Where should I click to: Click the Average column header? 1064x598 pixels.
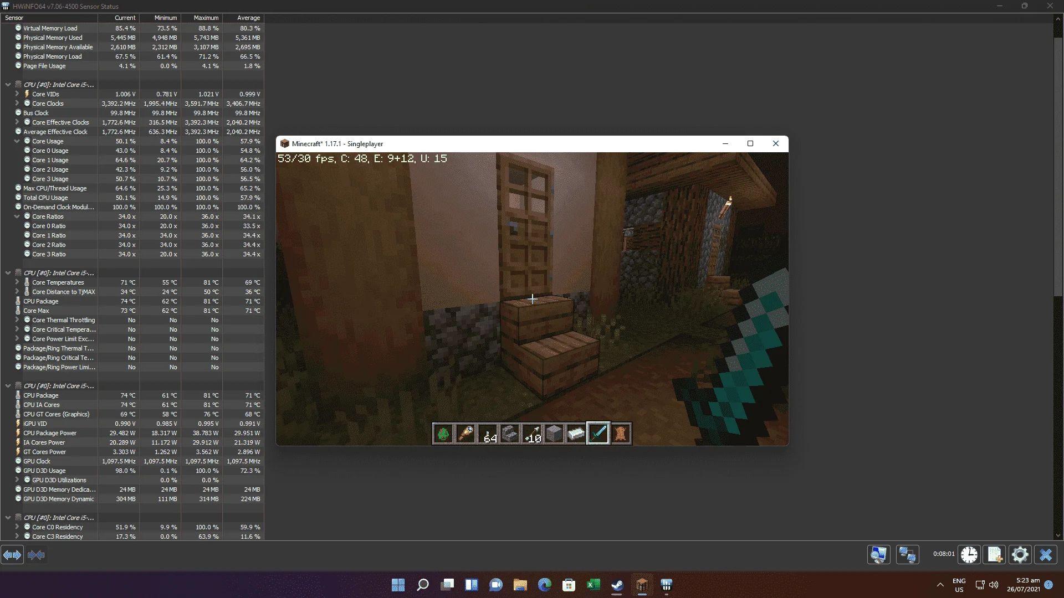pyautogui.click(x=243, y=18)
